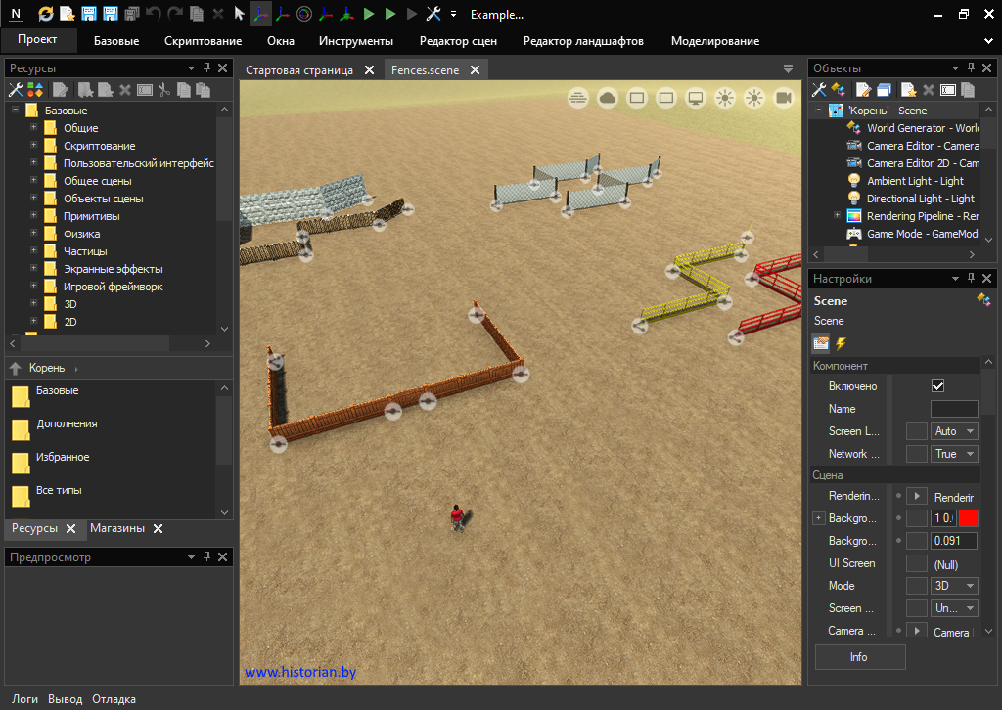Collapse the 'Корень' - Scene tree node
The height and width of the screenshot is (710, 1002).
819,111
